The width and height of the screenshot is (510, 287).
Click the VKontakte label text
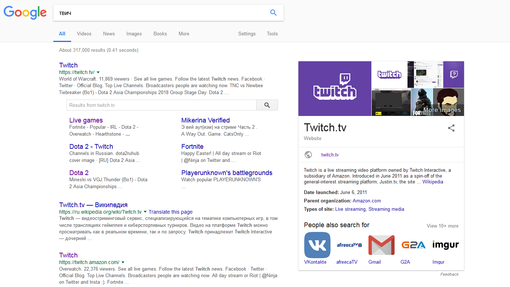(315, 262)
